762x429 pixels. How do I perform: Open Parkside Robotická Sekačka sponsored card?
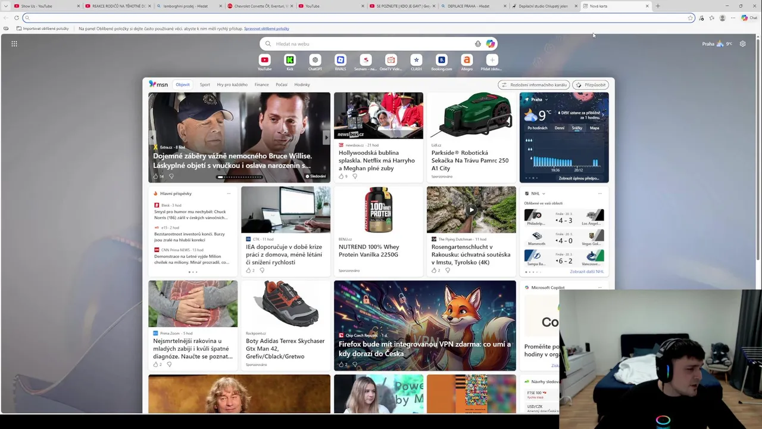471,138
